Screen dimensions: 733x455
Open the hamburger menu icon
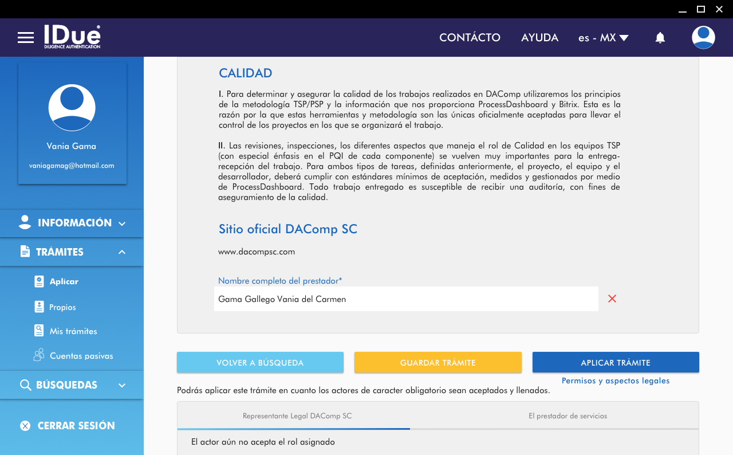(26, 38)
